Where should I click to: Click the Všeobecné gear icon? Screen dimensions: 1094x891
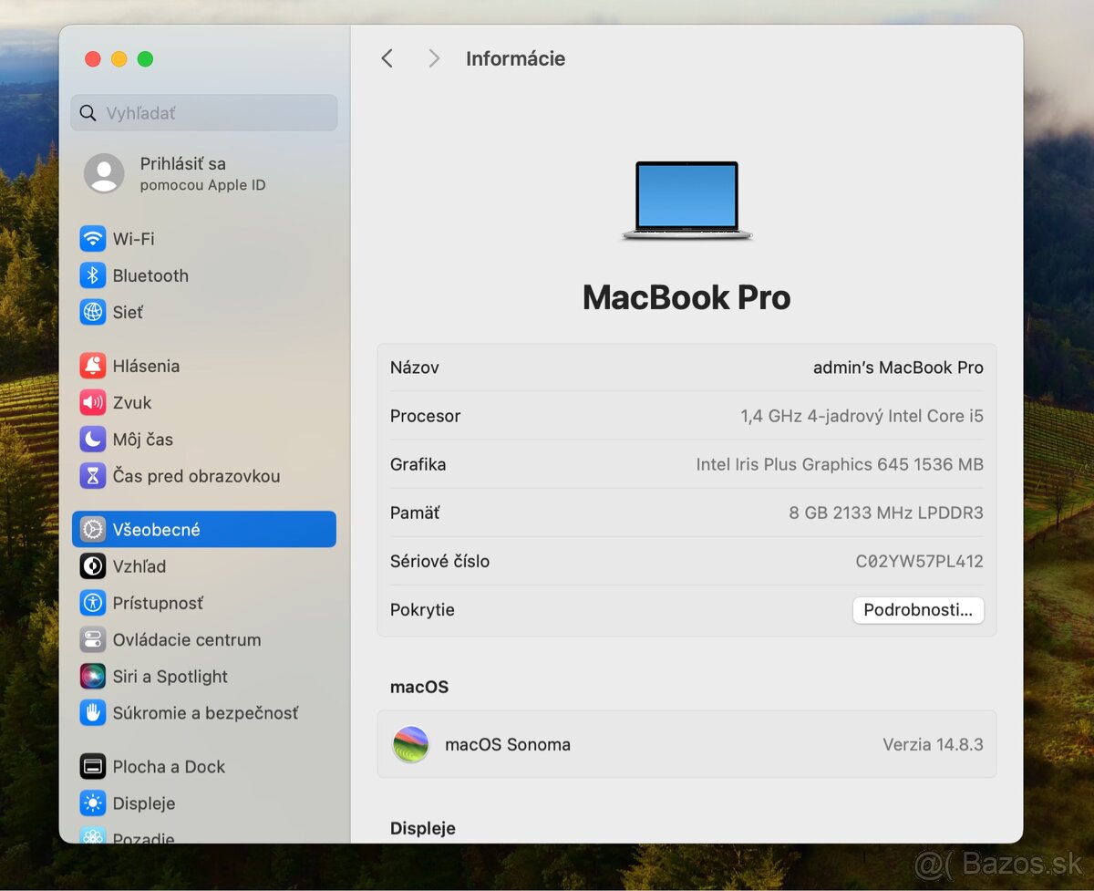(93, 530)
